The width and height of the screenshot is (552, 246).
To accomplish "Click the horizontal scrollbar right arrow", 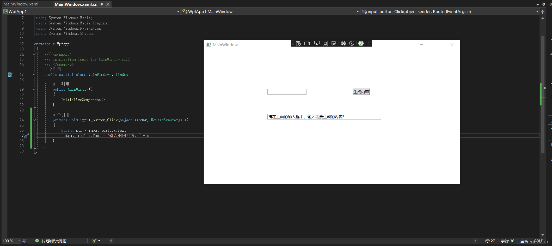I will [475, 241].
